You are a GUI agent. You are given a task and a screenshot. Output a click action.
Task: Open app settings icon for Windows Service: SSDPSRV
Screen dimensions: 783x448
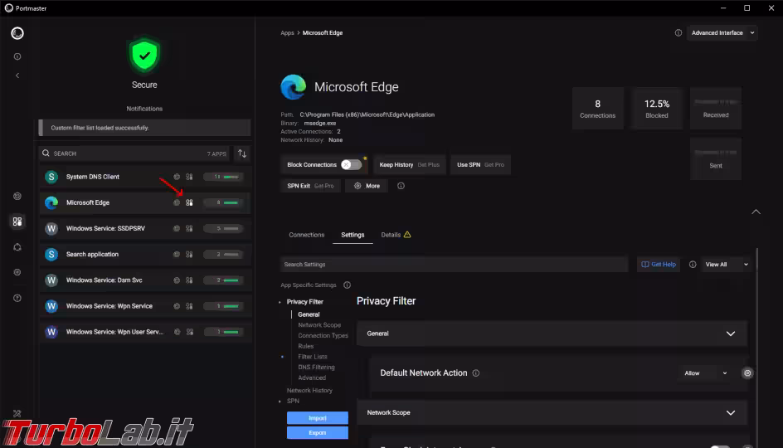click(189, 229)
